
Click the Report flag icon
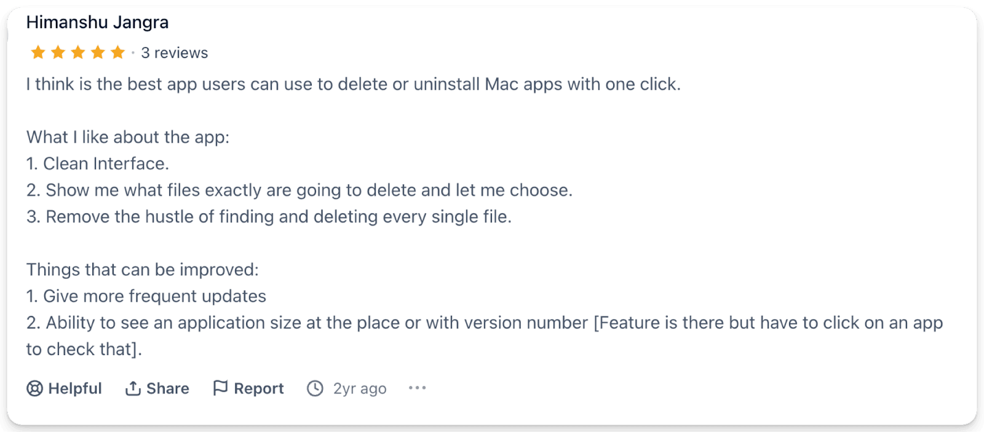coord(221,388)
